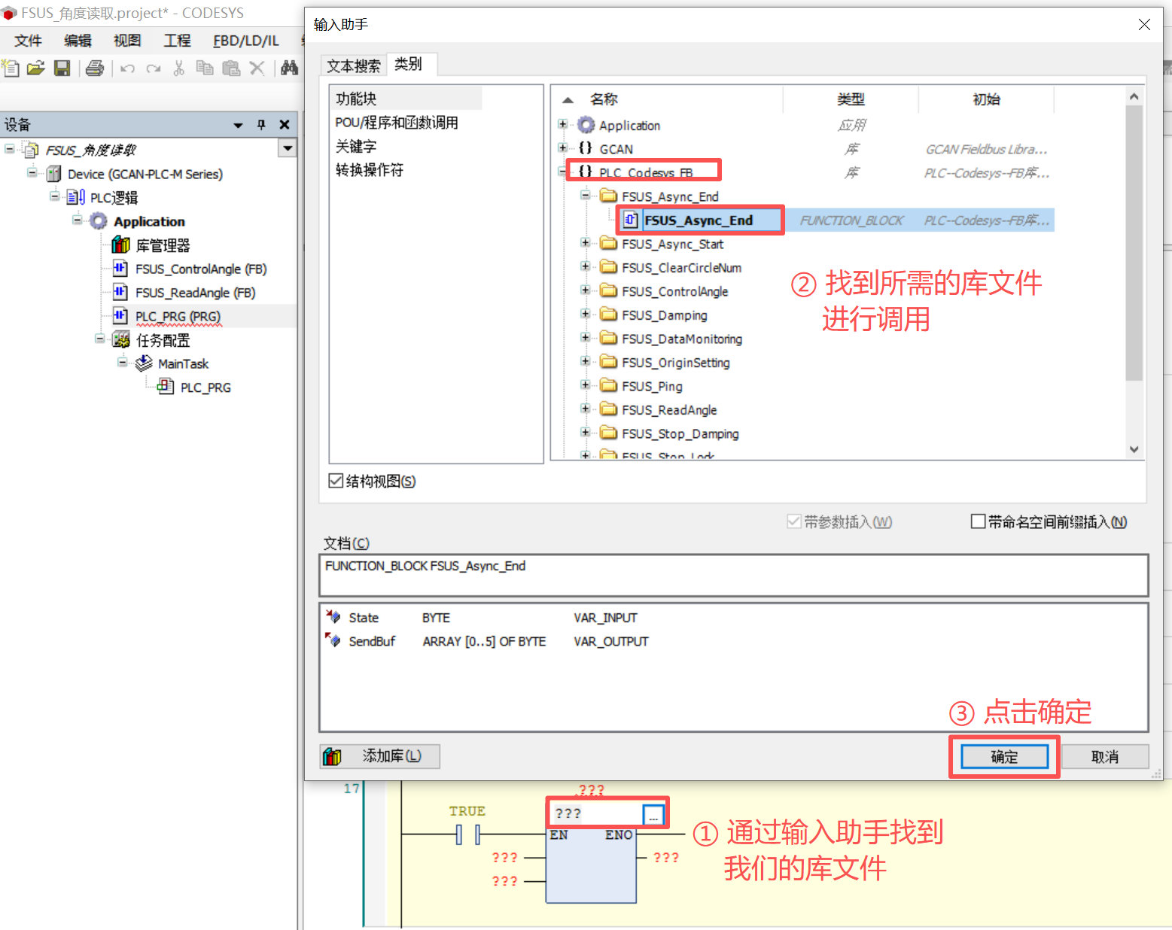Click the 取消 button
Image resolution: width=1172 pixels, height=930 pixels.
coord(1104,757)
